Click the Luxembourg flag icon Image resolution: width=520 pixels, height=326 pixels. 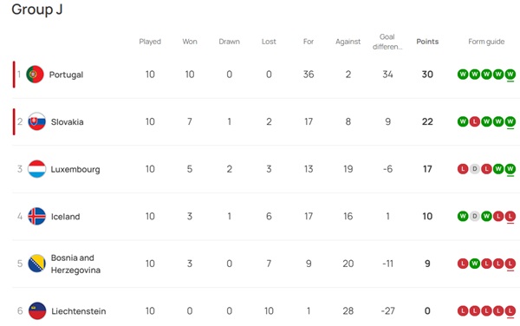[x=36, y=169]
